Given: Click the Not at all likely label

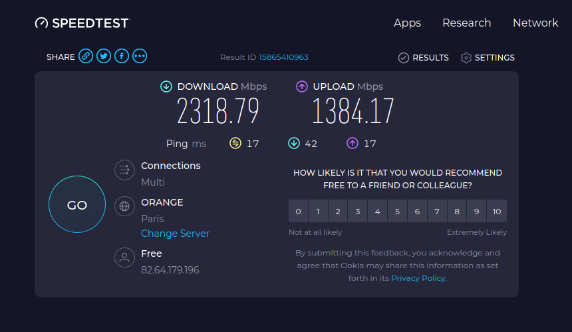Looking at the screenshot, I should pos(315,232).
